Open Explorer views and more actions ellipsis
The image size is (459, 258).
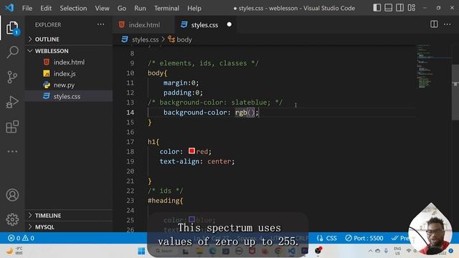click(x=100, y=24)
